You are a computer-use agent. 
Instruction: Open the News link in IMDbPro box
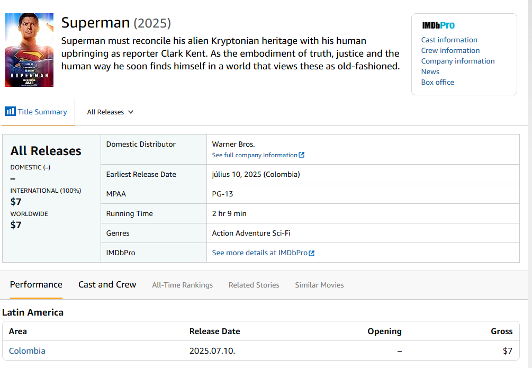[x=430, y=71]
